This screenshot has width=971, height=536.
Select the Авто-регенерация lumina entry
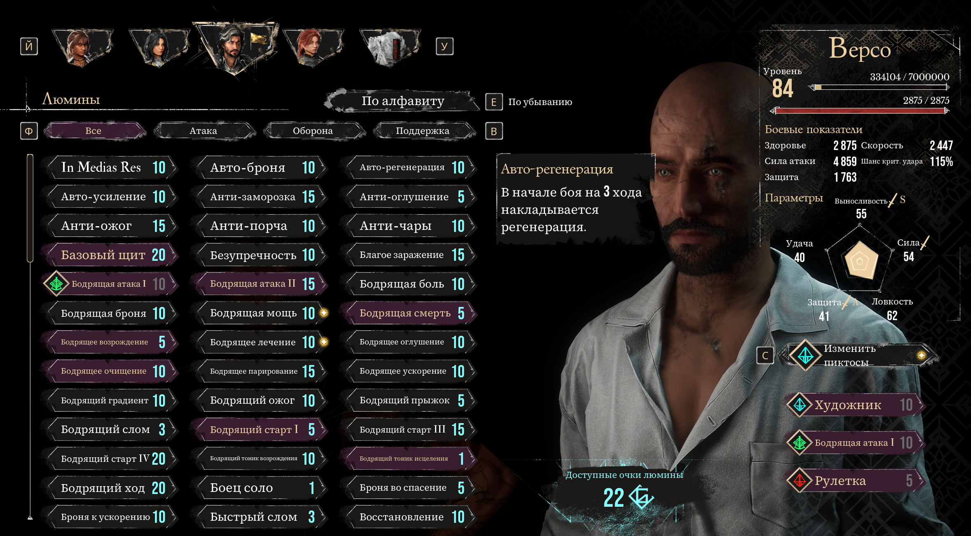pos(408,167)
